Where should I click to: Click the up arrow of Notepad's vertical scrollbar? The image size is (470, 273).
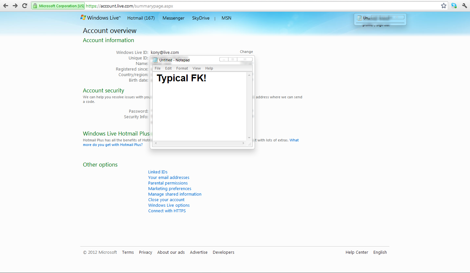249,75
